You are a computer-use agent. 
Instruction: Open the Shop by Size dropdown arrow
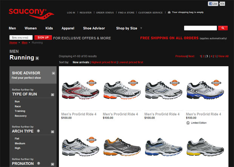coord(141,28)
